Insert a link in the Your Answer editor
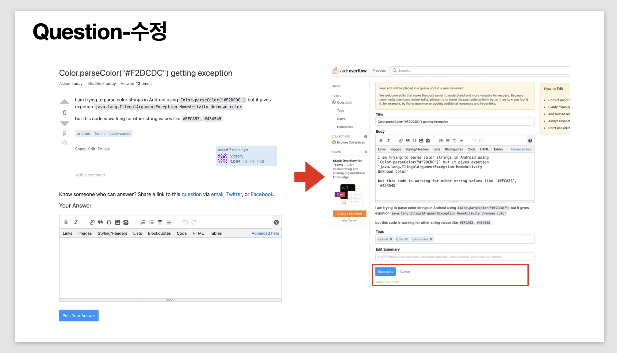Image resolution: width=617 pixels, height=353 pixels. click(92, 222)
